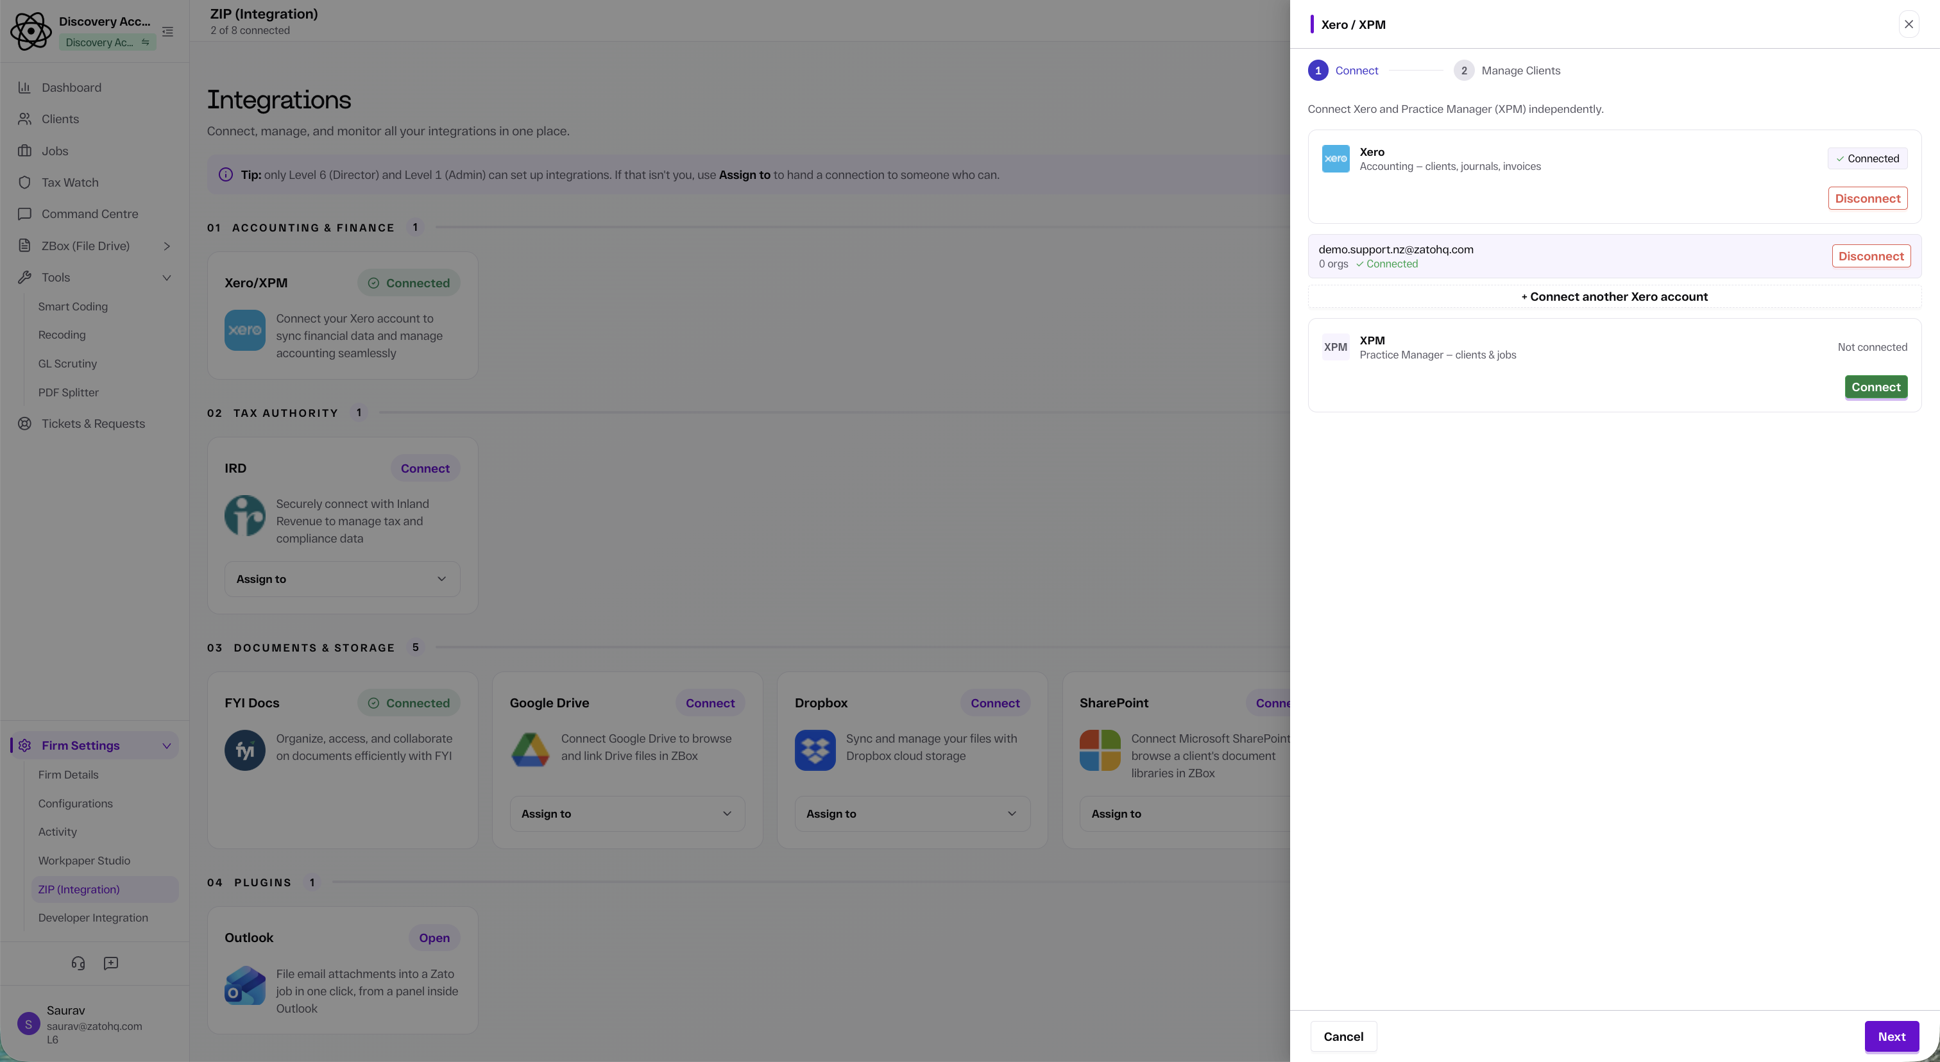
Task: Connect XPM Practice Manager
Action: point(1875,387)
